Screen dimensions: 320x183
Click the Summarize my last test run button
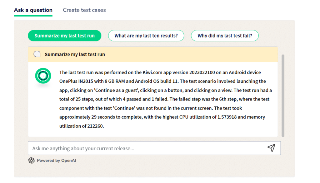(x=64, y=35)
